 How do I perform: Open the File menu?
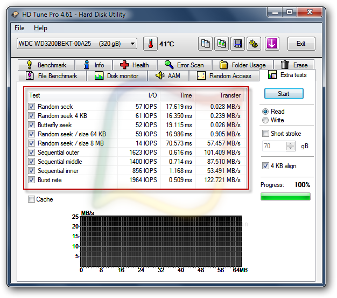(x=19, y=28)
